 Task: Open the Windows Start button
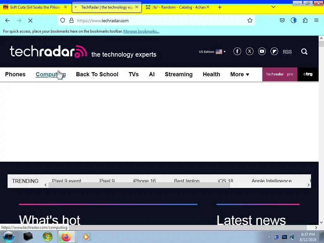pos(8,237)
